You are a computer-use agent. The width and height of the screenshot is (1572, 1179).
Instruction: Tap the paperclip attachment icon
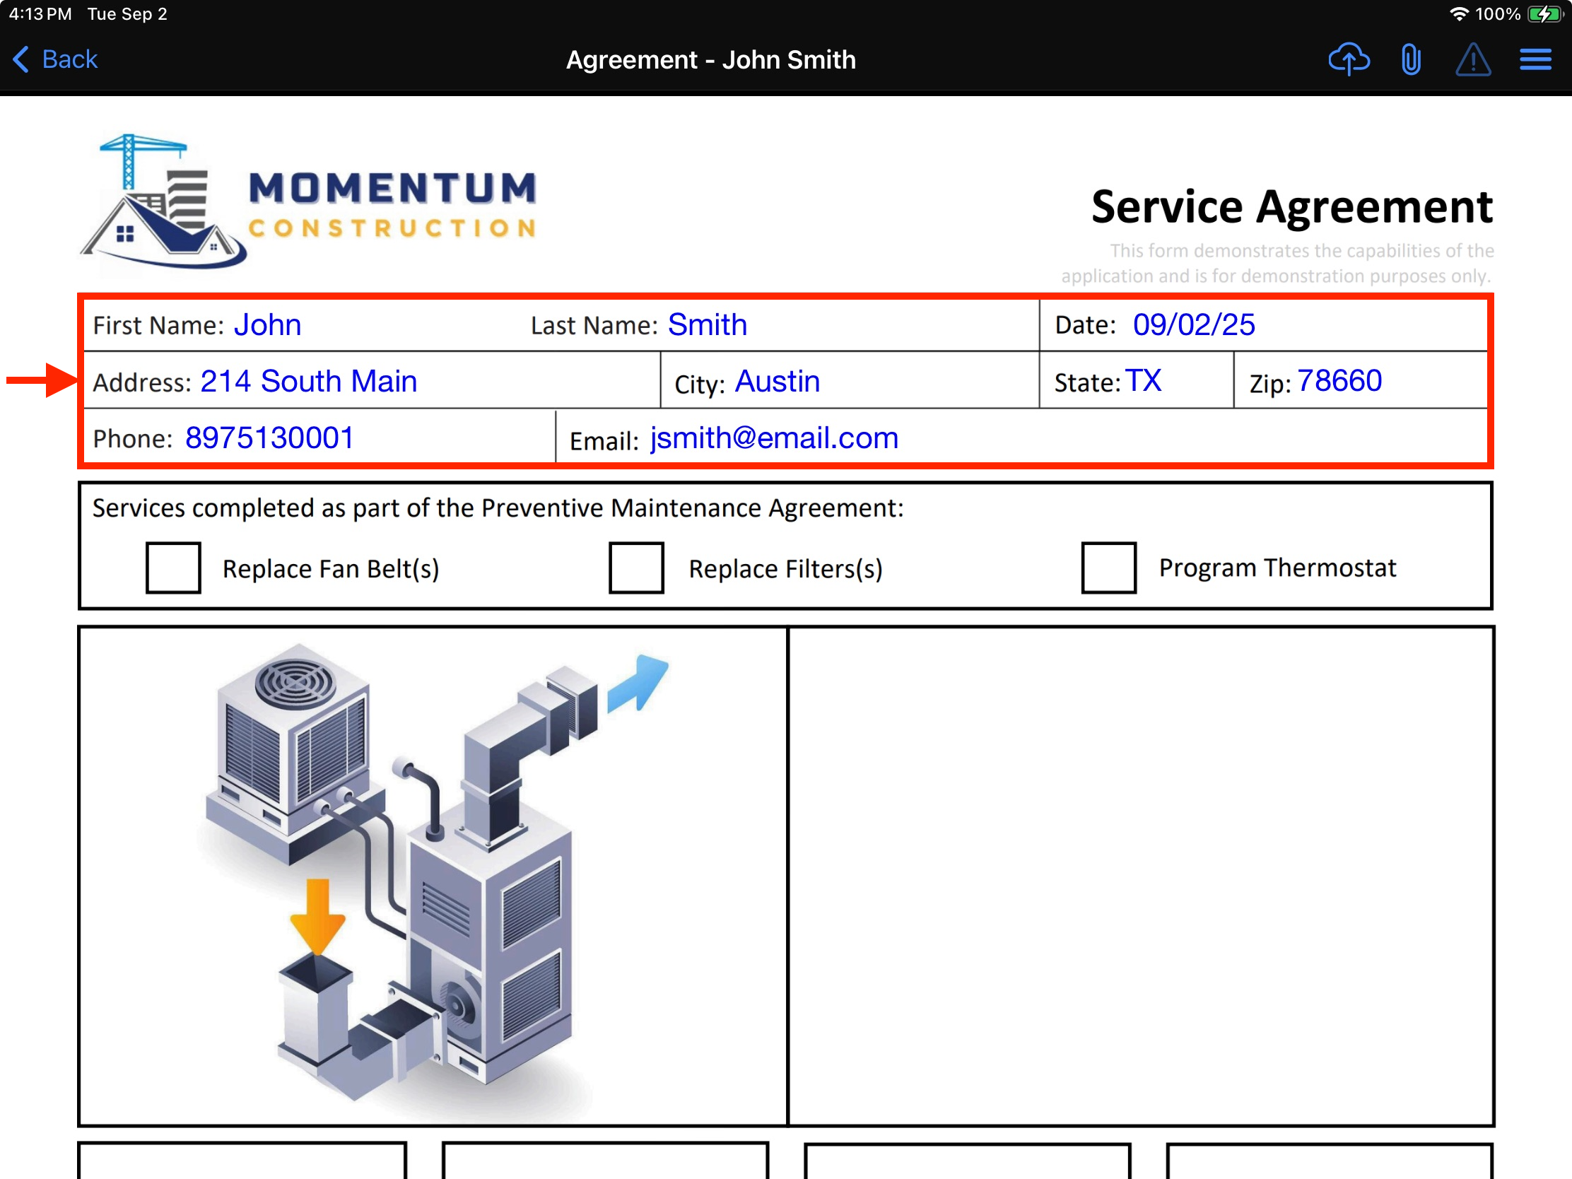1411,59
